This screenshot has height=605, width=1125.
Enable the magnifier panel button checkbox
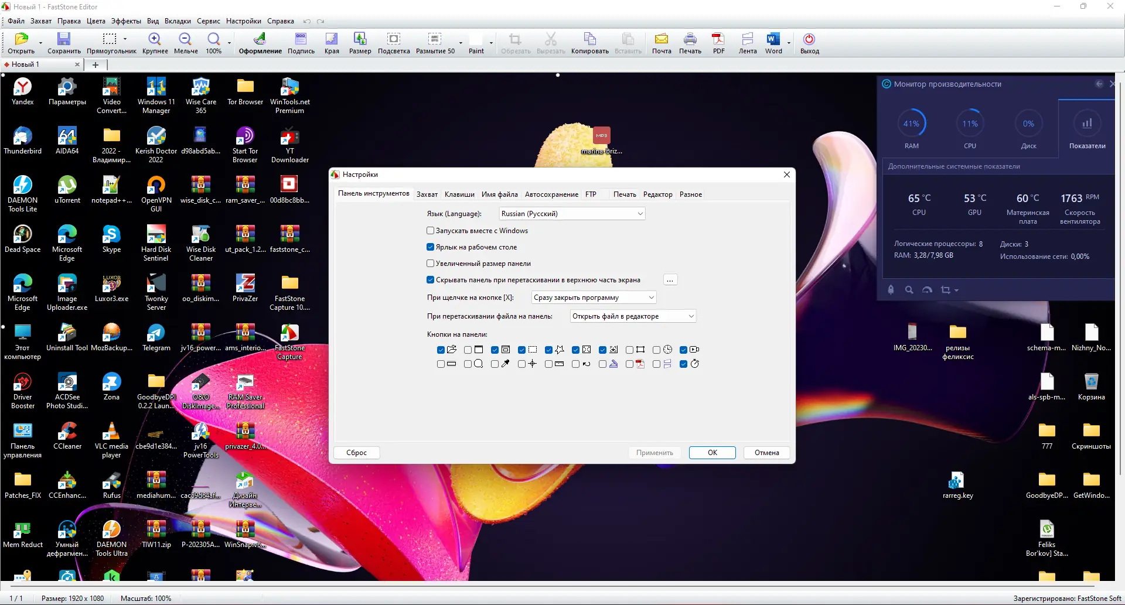(x=468, y=364)
